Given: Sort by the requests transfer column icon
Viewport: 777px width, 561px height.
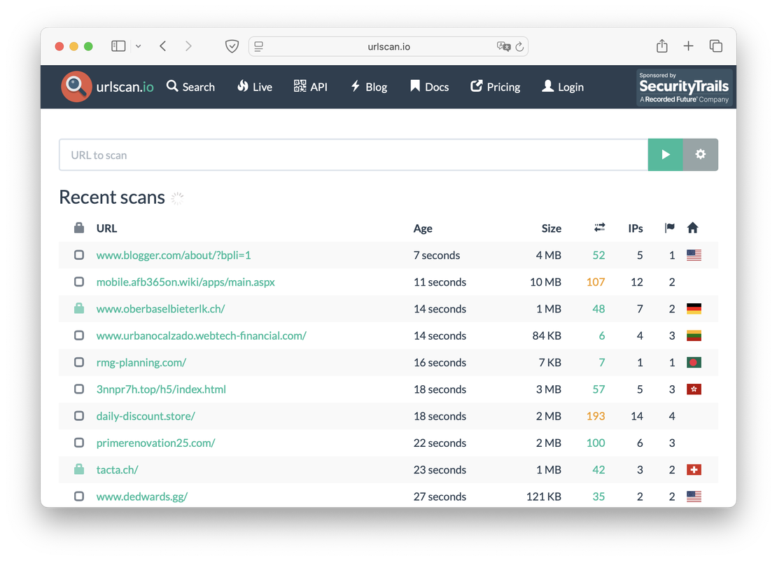Looking at the screenshot, I should point(599,227).
